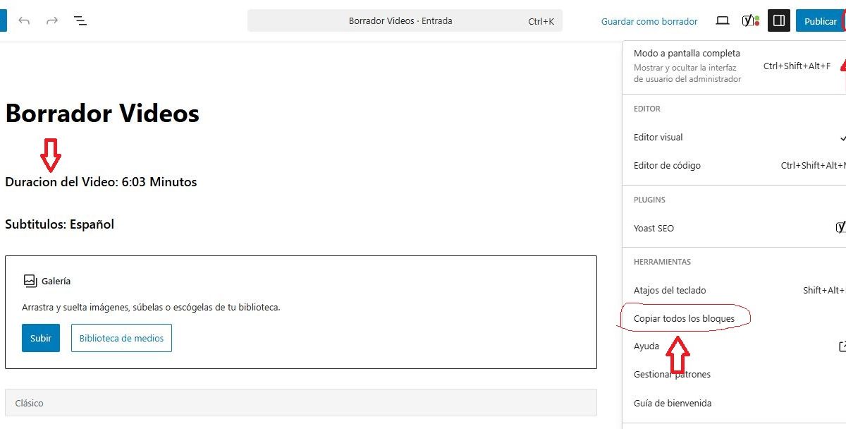Open the document overview list icon

[80, 21]
